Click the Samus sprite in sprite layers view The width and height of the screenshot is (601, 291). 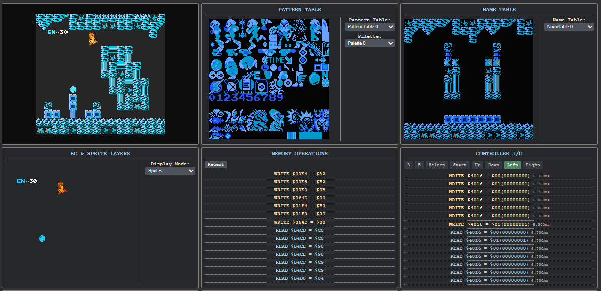click(x=60, y=188)
